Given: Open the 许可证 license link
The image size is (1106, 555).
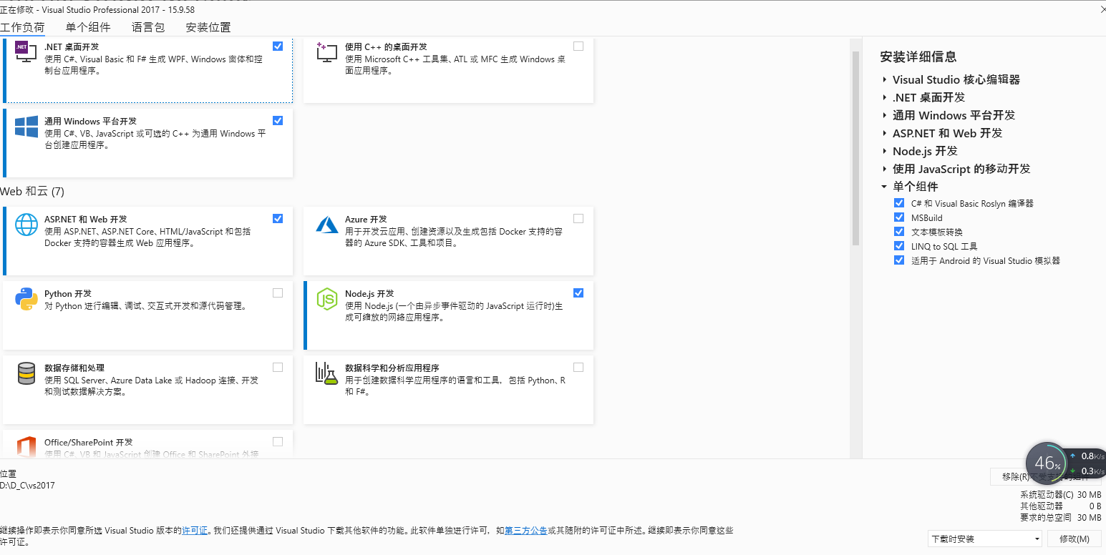Looking at the screenshot, I should click(x=195, y=531).
